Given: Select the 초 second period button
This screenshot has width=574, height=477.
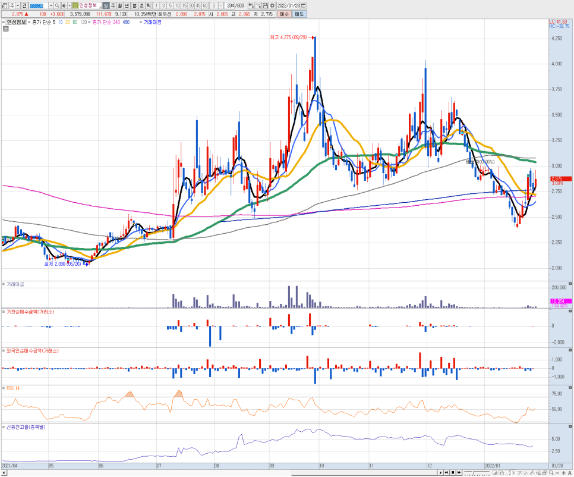Looking at the screenshot, I should (141, 5).
